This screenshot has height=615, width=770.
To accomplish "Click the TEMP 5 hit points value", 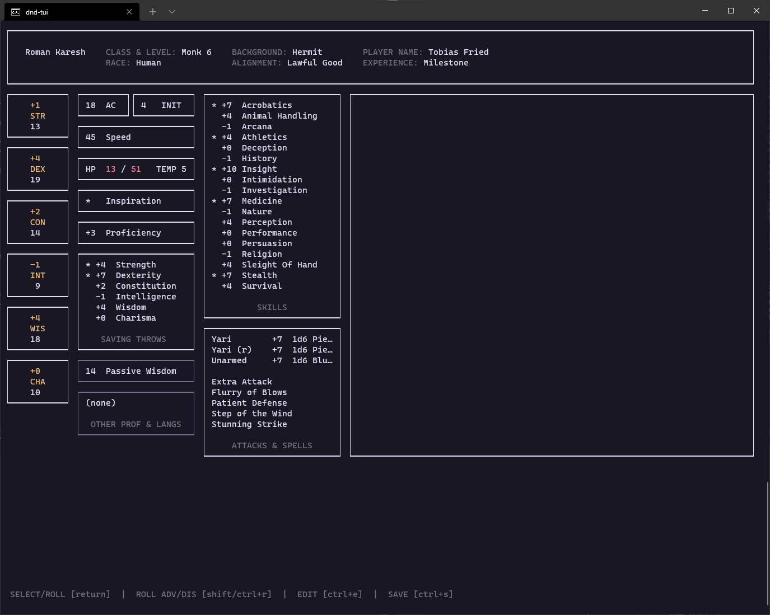I will 171,169.
